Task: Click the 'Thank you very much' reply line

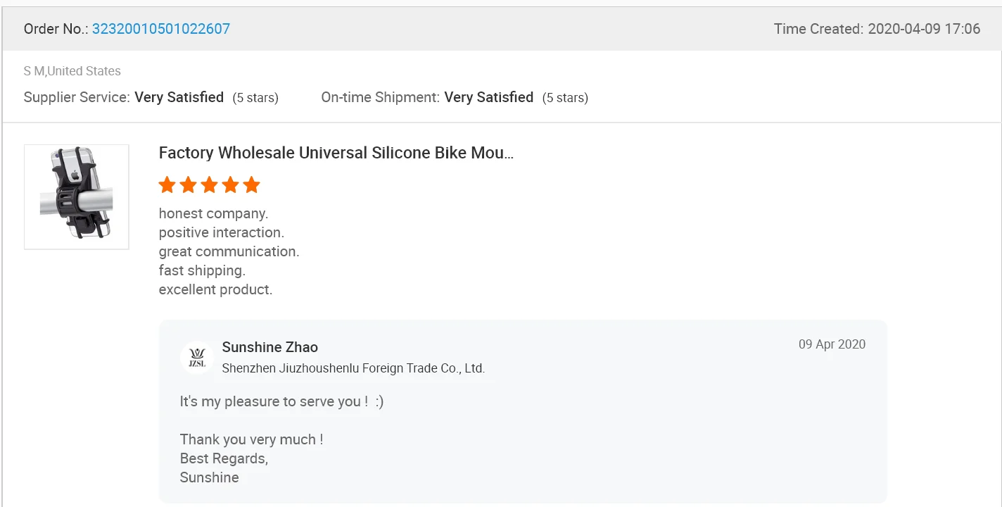Action: (x=251, y=439)
